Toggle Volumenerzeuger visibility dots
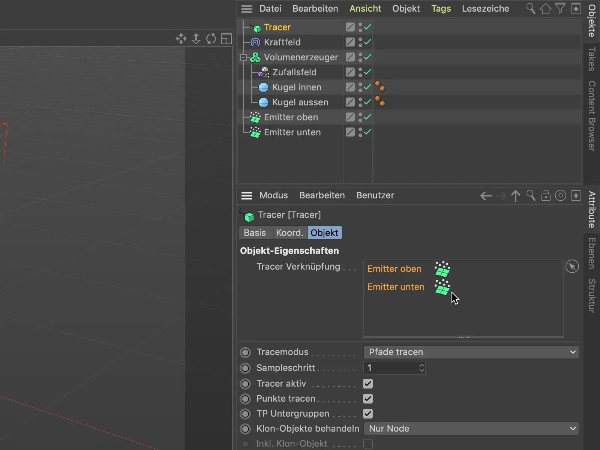The image size is (600, 450). 360,57
